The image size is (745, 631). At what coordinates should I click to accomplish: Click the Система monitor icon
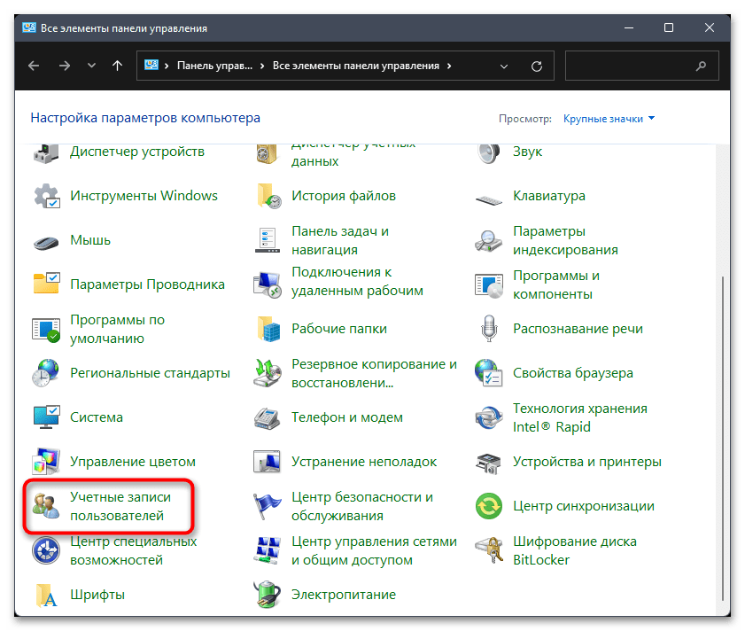pyautogui.click(x=46, y=417)
